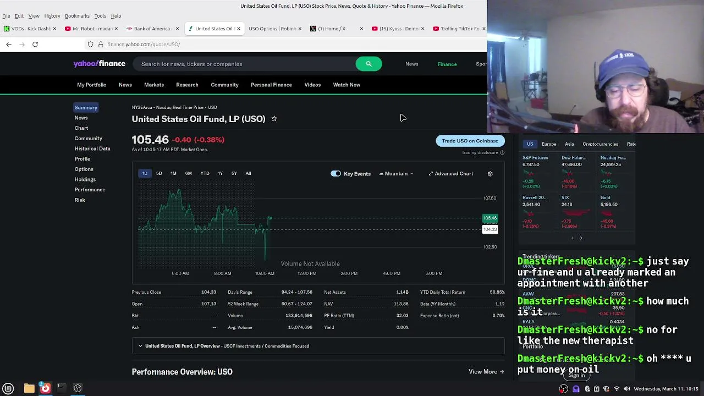Select the Europe markets tab
This screenshot has height=396, width=704.
pyautogui.click(x=549, y=144)
